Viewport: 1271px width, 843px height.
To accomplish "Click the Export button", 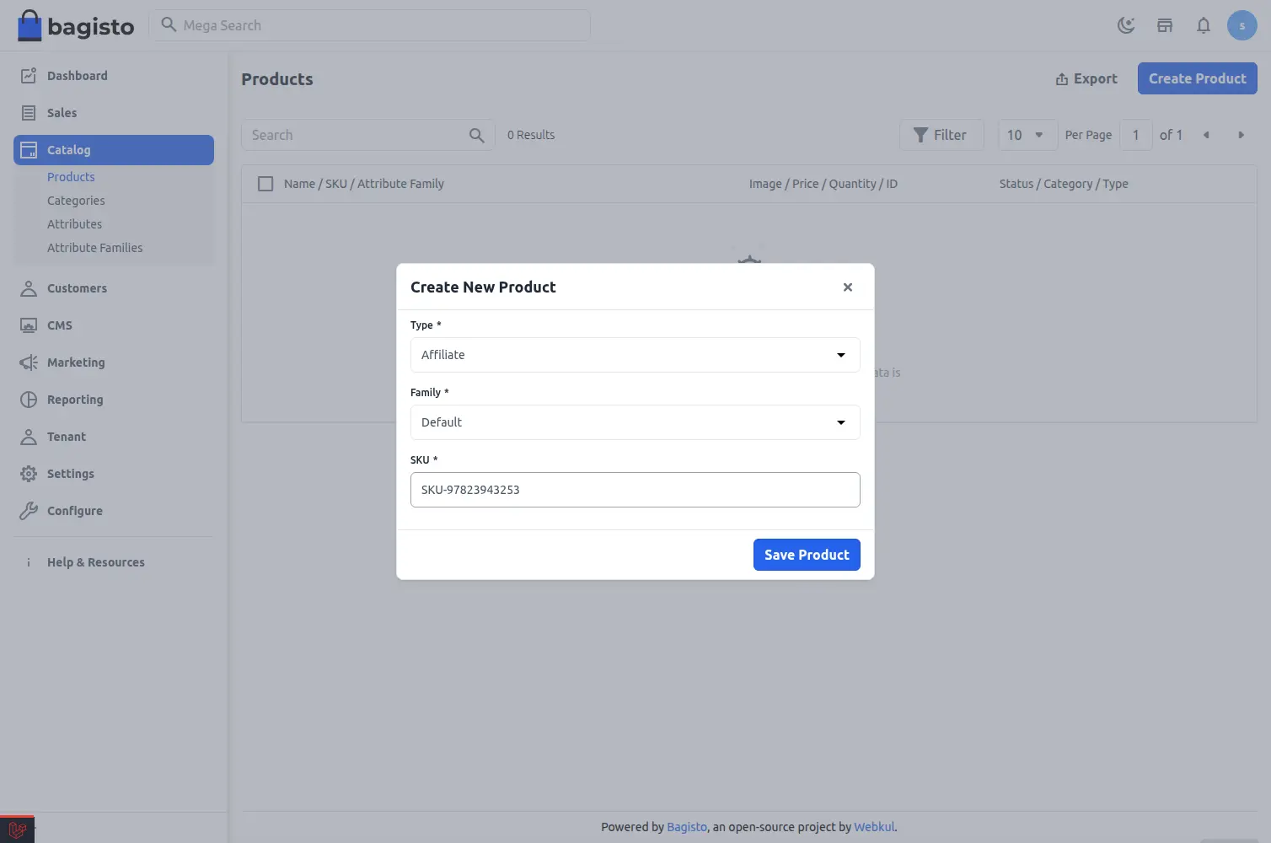I will point(1086,78).
